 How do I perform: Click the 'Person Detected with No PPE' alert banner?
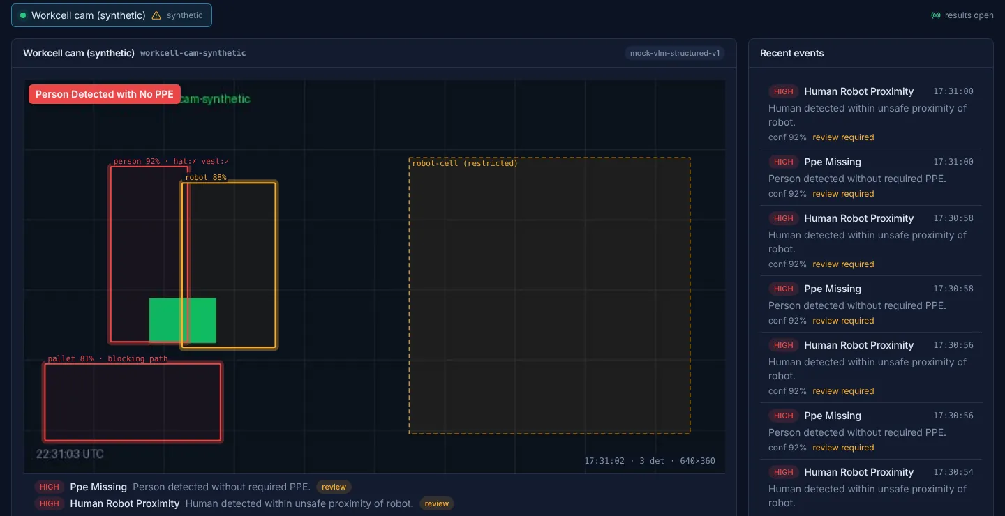coord(105,94)
